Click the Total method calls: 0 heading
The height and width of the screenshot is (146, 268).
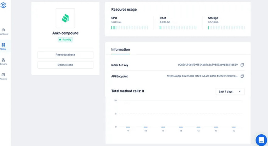click(x=128, y=91)
